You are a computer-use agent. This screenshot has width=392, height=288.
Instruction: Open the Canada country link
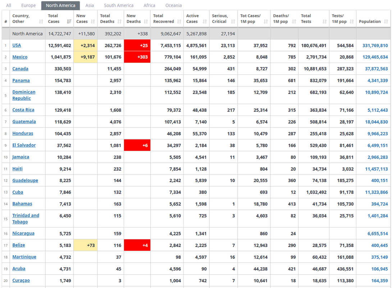pos(20,69)
